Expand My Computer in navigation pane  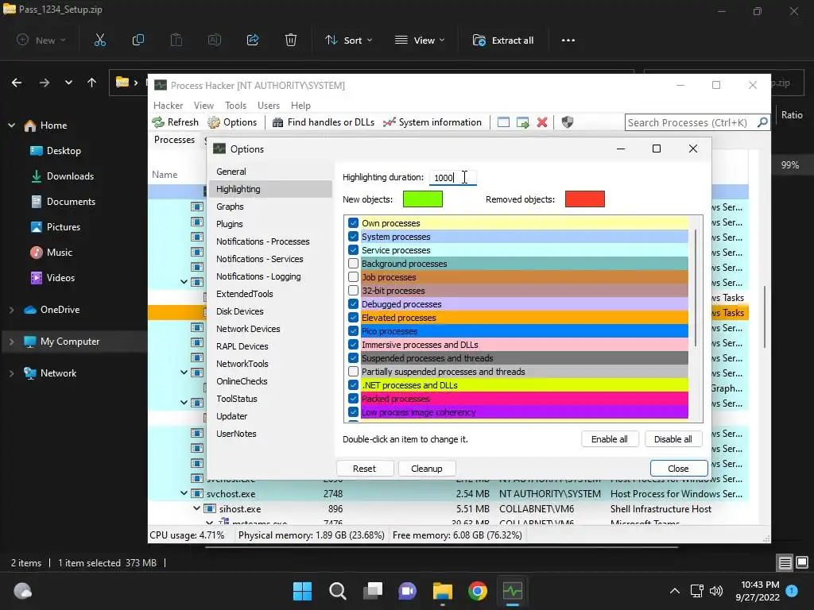(x=11, y=342)
